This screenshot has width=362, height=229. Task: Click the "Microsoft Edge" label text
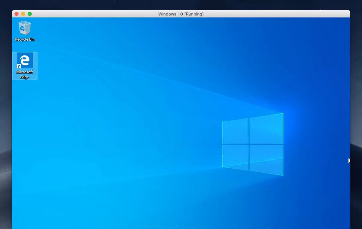pyautogui.click(x=24, y=74)
